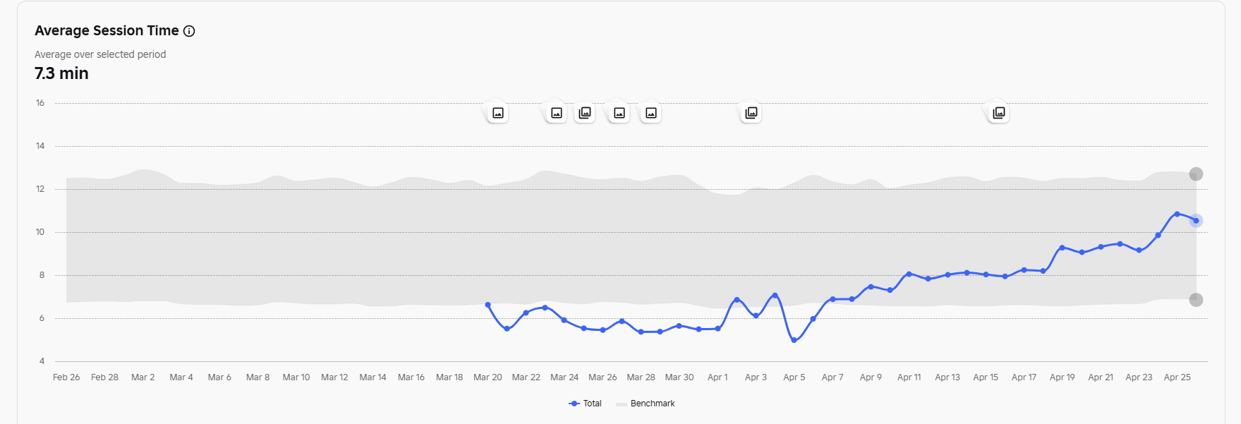The width and height of the screenshot is (1241, 424).
Task: Open the image marker above Mar 27
Action: [x=619, y=113]
